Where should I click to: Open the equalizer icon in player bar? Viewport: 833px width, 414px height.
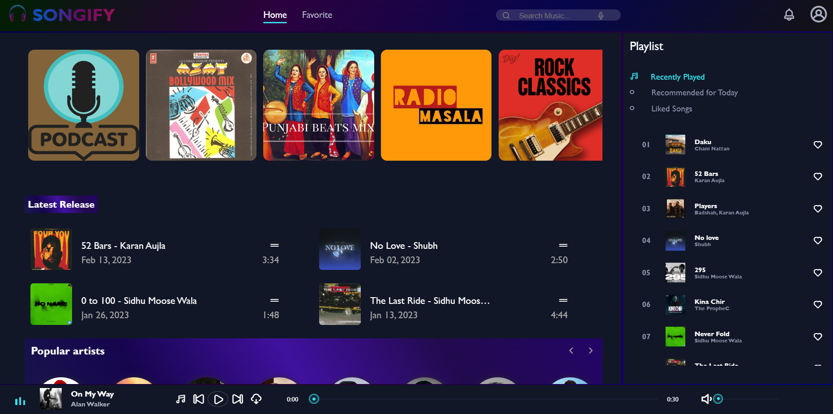(20, 401)
